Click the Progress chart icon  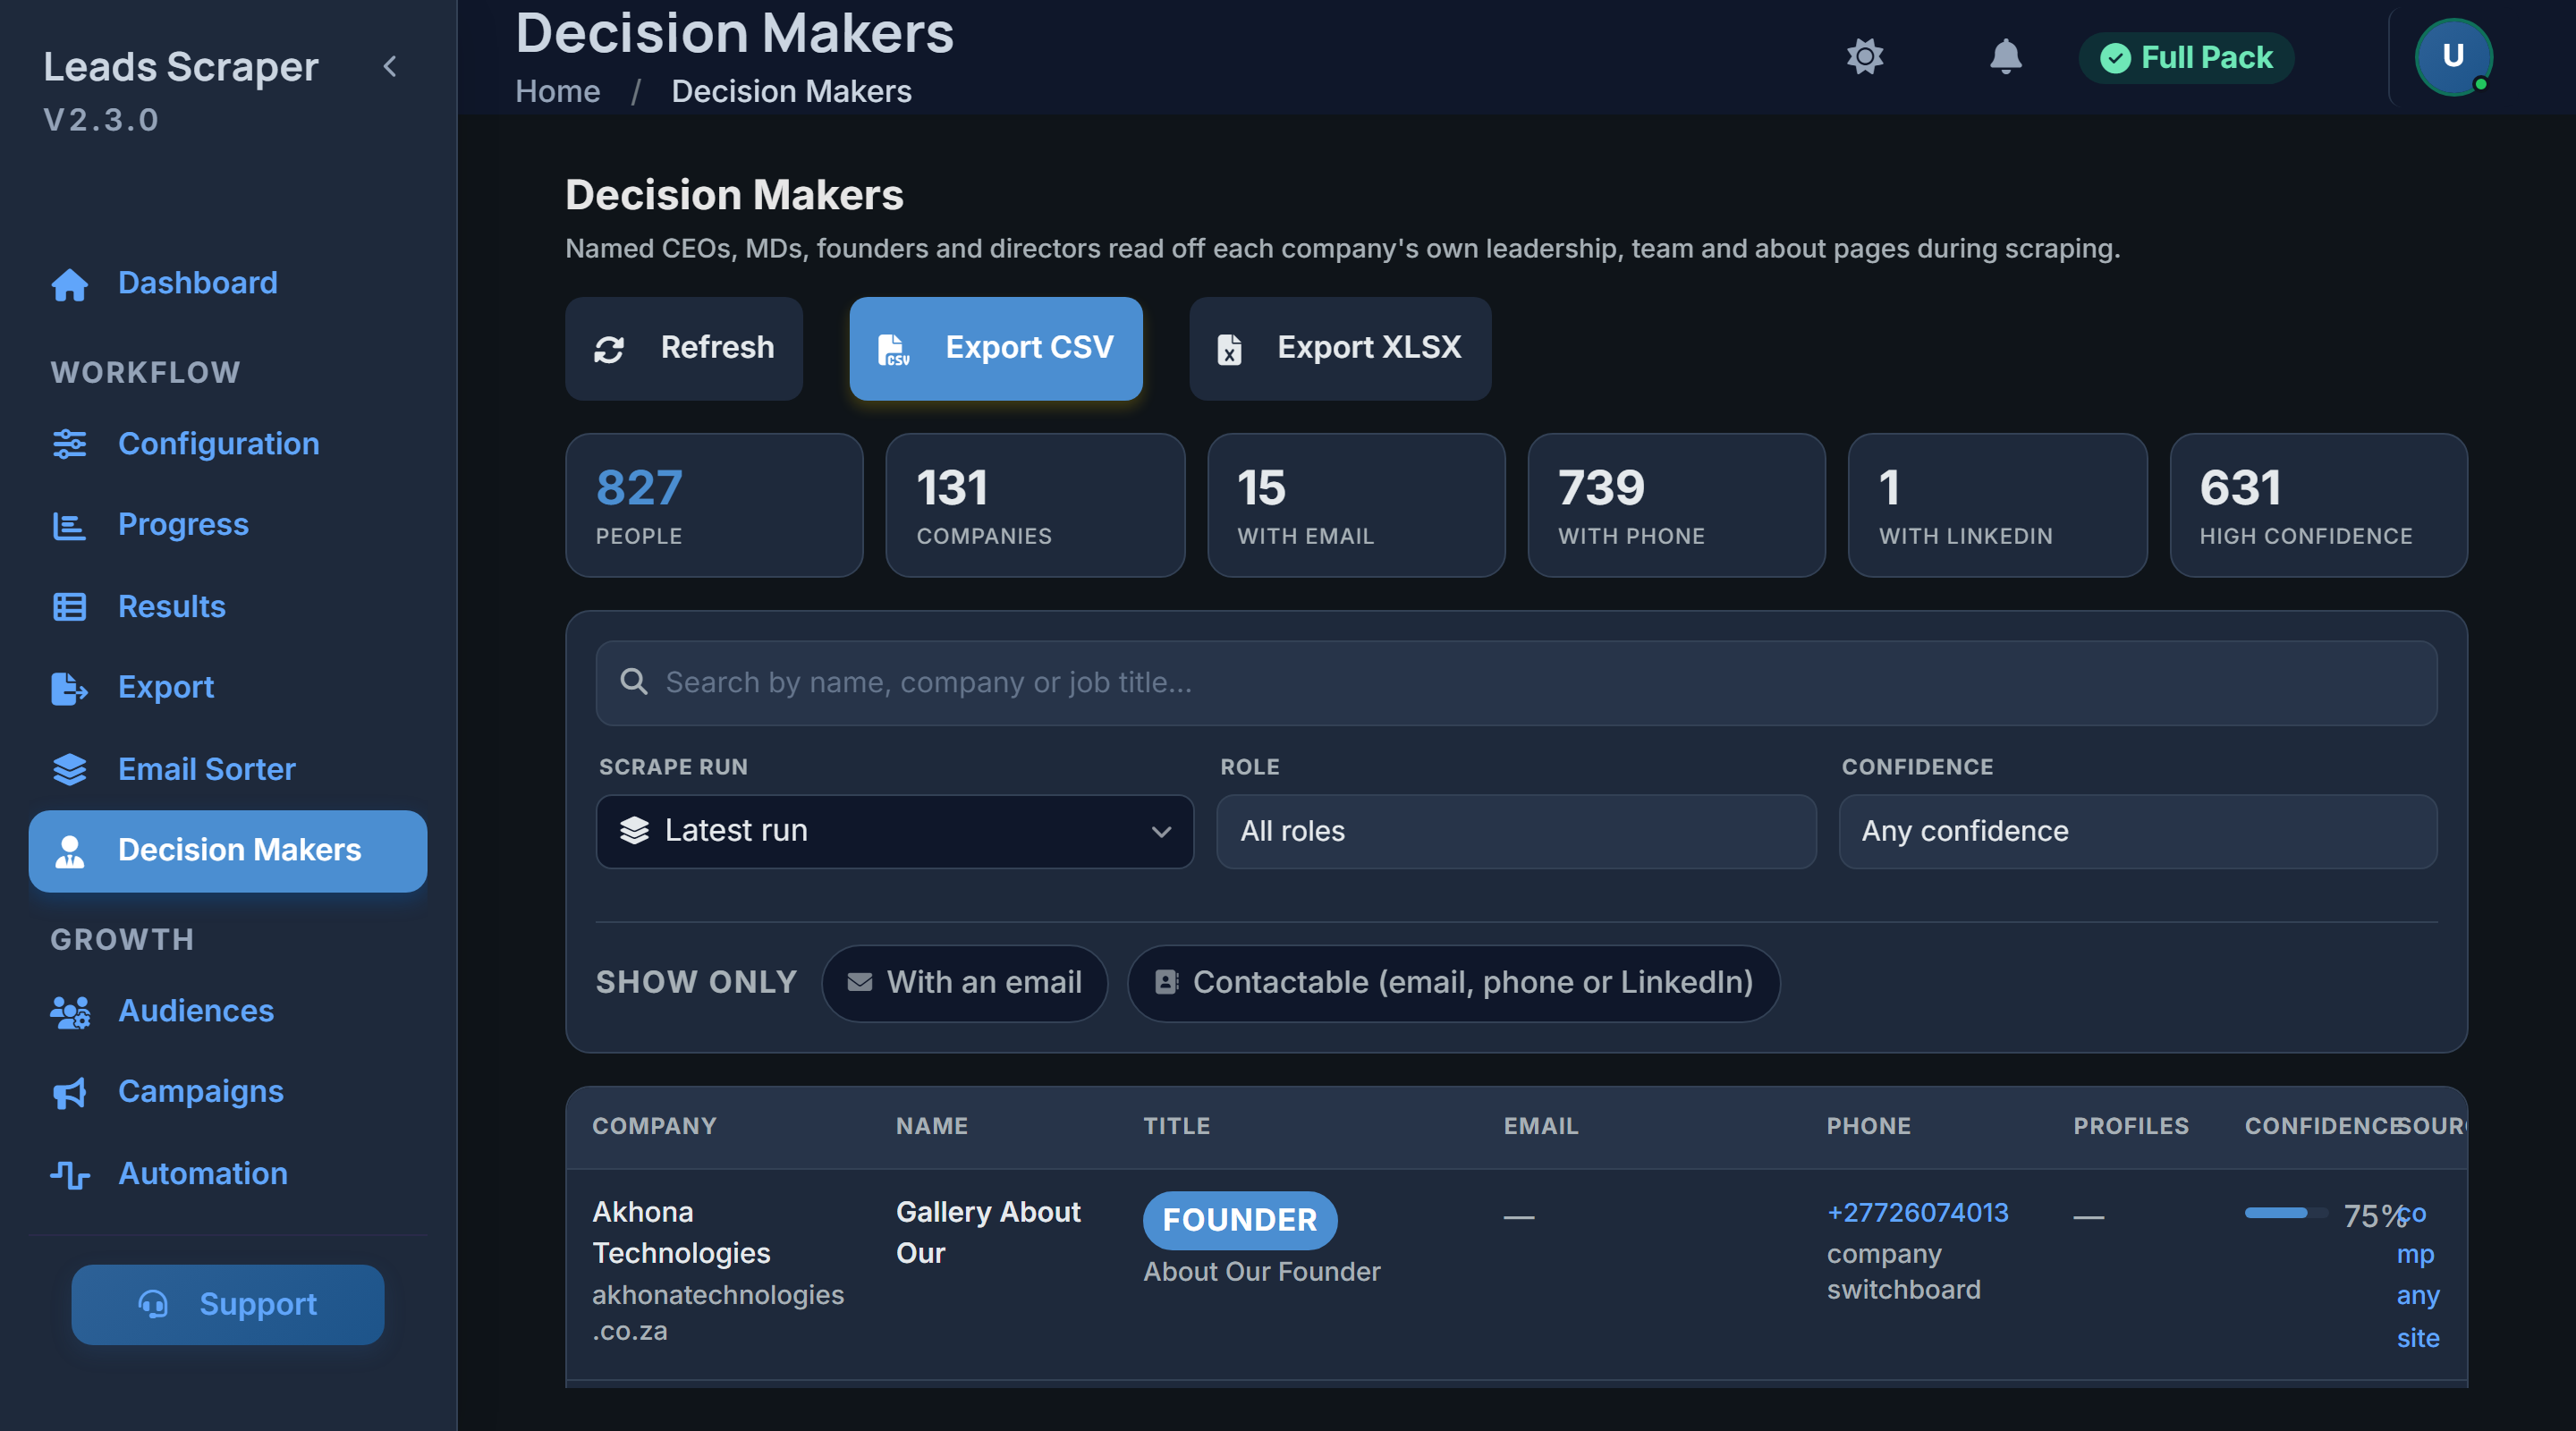[x=69, y=525]
